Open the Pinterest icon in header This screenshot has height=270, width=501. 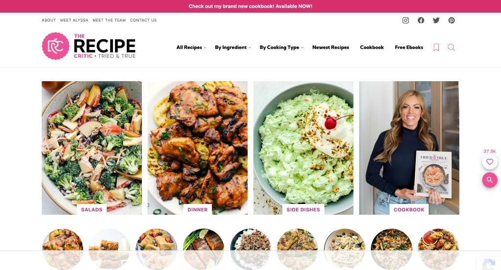452,21
